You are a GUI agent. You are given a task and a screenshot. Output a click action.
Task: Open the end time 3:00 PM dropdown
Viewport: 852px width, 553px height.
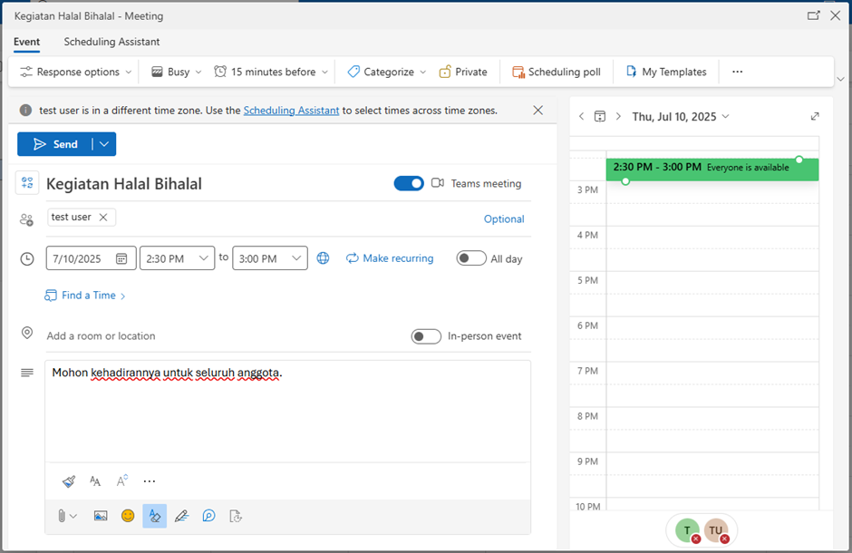click(296, 258)
